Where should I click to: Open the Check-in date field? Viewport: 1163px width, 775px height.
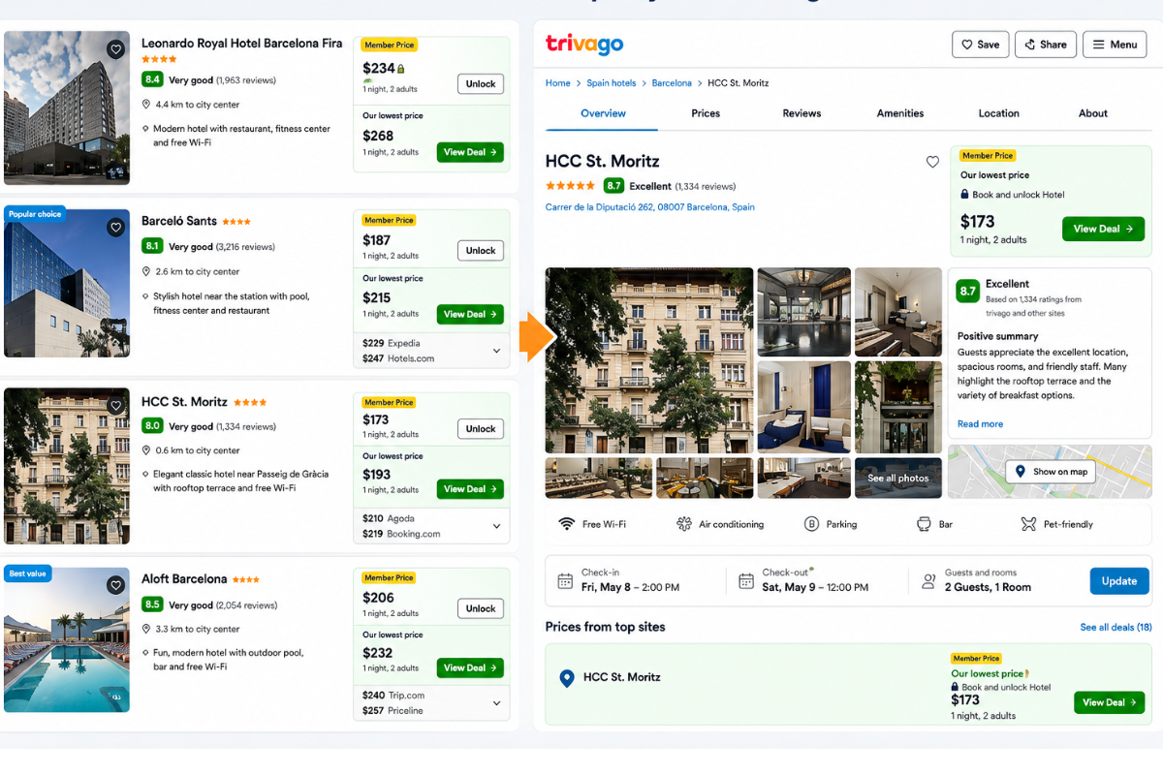(635, 580)
